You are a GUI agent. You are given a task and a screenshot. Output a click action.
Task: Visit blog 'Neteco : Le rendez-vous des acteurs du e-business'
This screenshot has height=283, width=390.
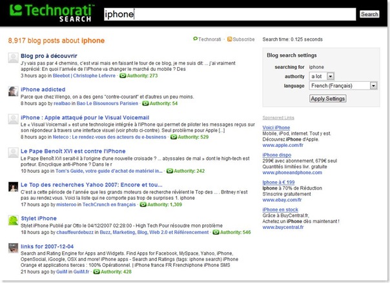[x=109, y=137]
